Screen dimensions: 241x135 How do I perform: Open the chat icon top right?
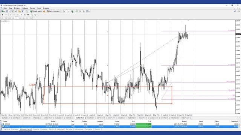point(239,11)
